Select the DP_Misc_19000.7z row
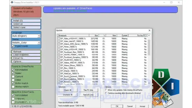The height and width of the screenshot is (108, 192). coord(102,68)
